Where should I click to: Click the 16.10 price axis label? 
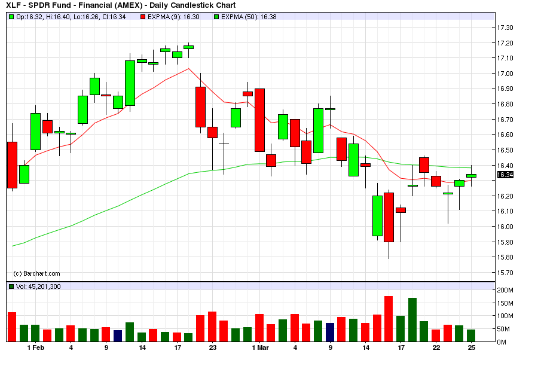click(x=505, y=211)
